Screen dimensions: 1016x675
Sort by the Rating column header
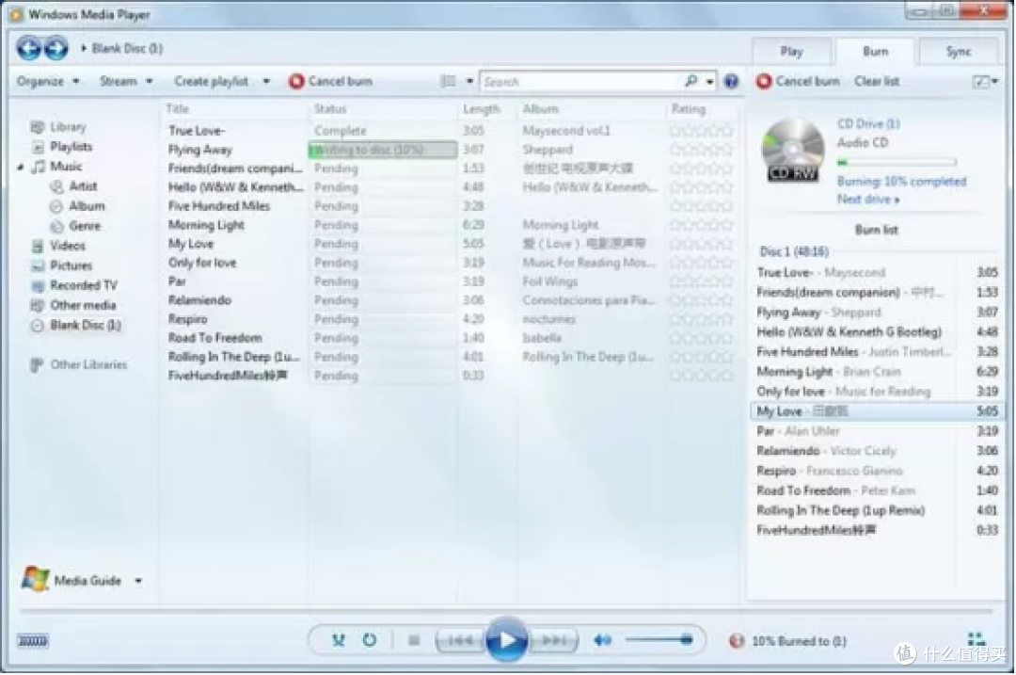688,109
